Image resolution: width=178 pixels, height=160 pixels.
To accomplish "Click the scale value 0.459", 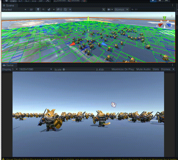I will [x=100, y=69].
